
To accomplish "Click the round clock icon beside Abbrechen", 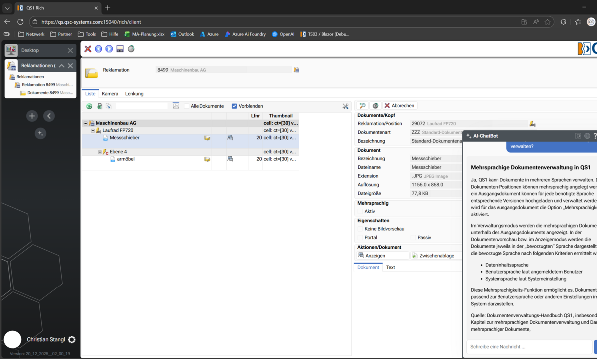I will (x=375, y=106).
